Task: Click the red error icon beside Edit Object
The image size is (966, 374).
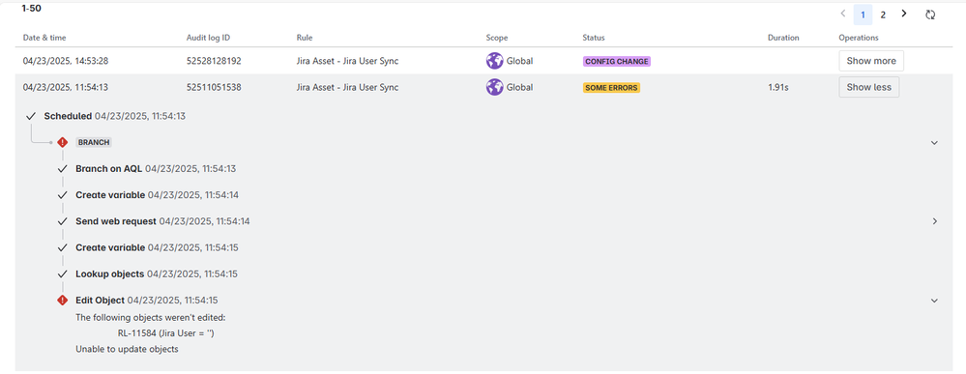Action: tap(62, 300)
